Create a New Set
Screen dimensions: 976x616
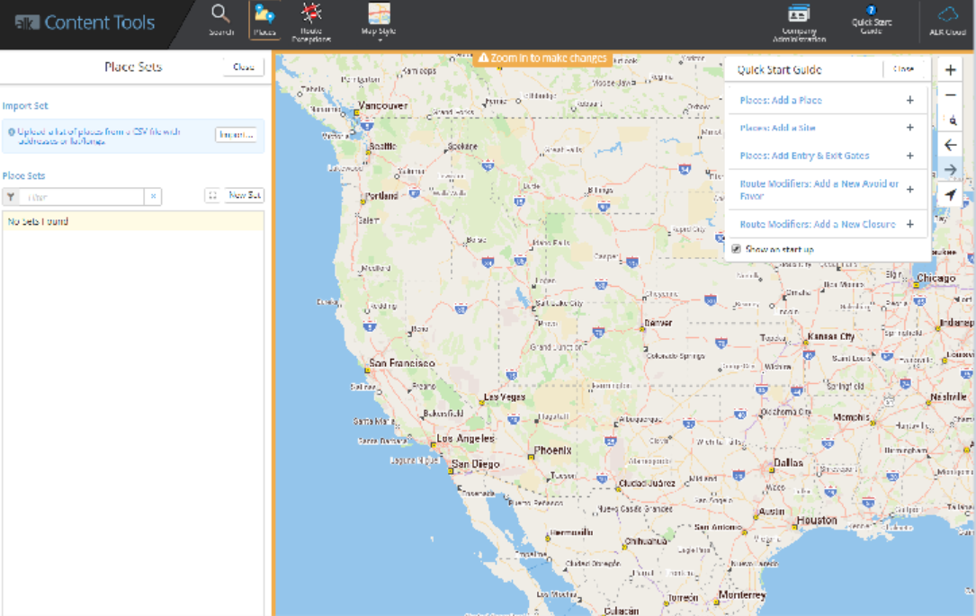pos(245,195)
